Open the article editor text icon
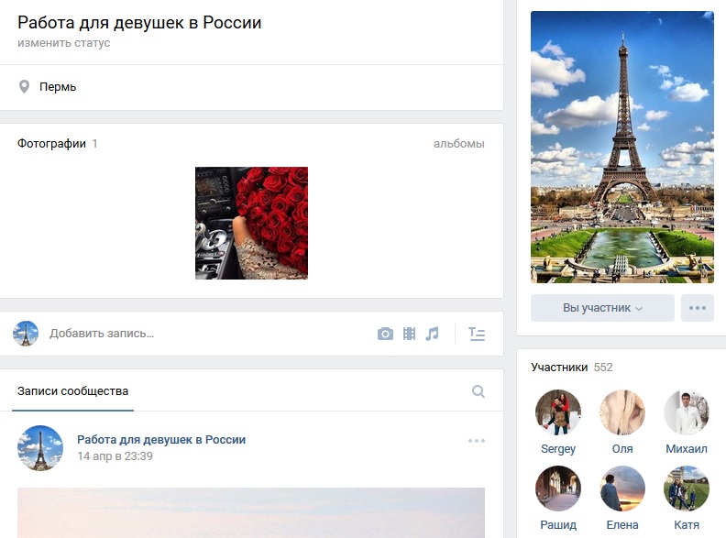Screen dimensions: 726x538 click(x=477, y=334)
